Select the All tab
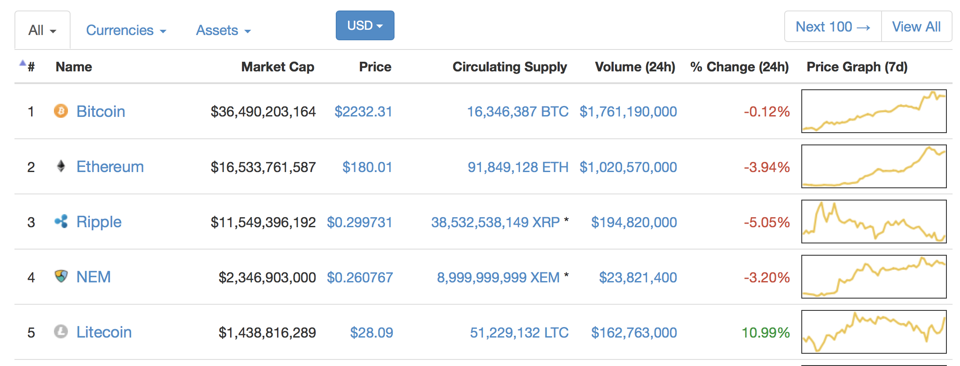 coord(42,30)
